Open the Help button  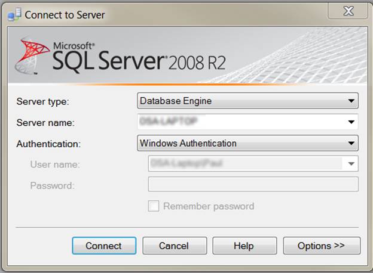point(244,246)
